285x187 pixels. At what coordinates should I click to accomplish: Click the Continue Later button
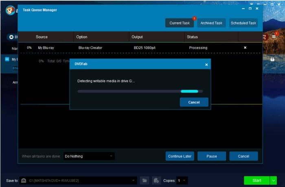pos(180,156)
